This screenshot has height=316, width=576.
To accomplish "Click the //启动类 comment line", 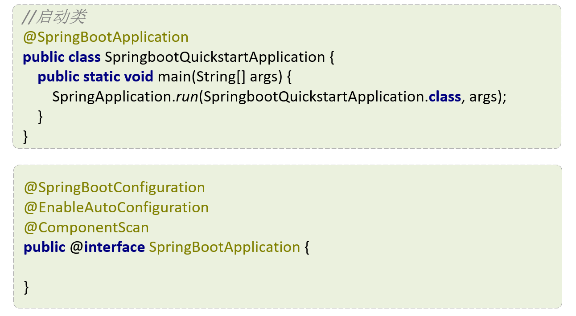I will (54, 17).
